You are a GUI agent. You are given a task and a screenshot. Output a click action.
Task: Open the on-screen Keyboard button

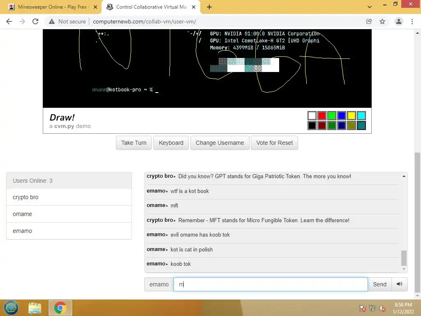[x=171, y=143]
